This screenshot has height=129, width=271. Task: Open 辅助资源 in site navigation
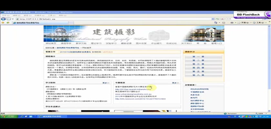[x=126, y=43]
